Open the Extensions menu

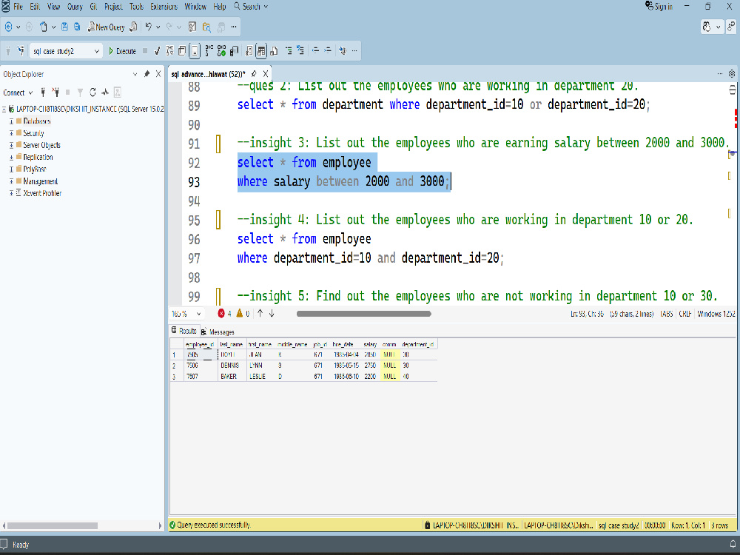(164, 7)
